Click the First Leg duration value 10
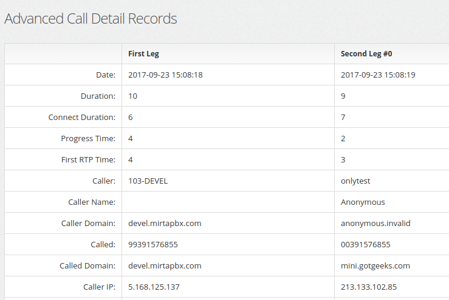449x300 pixels. (x=132, y=96)
